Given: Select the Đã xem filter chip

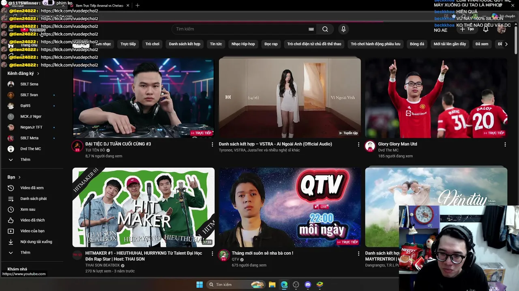Looking at the screenshot, I should [482, 44].
